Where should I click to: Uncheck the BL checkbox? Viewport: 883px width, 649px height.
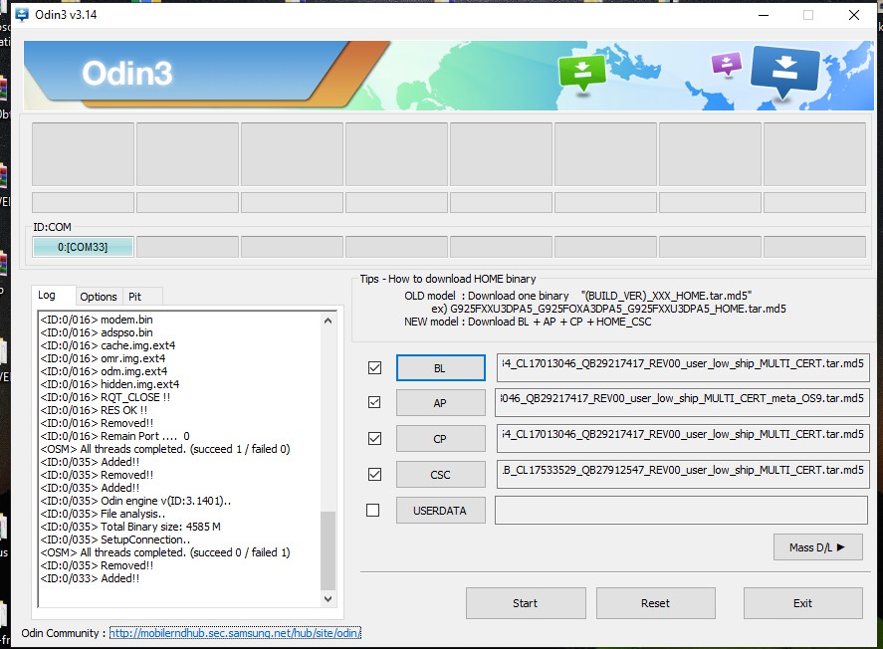(x=374, y=367)
